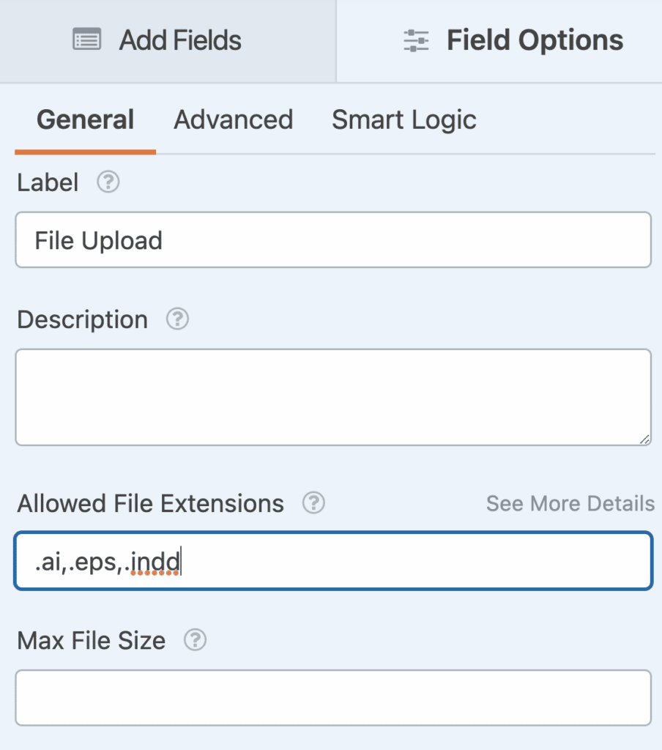Click the Description textarea resize handle
This screenshot has width=662, height=750.
(x=643, y=438)
